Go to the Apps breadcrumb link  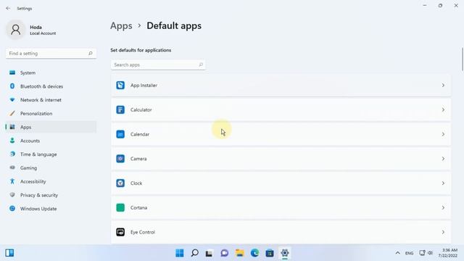(121, 26)
